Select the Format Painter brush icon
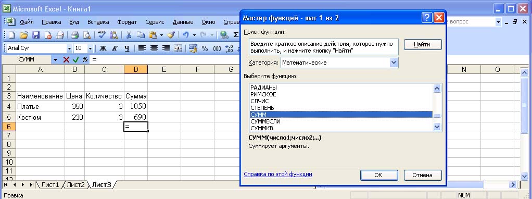This screenshot has width=532, height=199. pyautogui.click(x=171, y=35)
